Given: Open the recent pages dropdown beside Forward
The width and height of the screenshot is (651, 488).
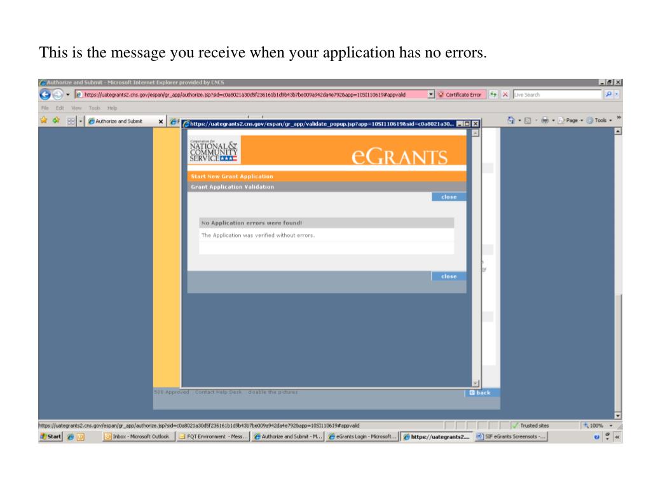Looking at the screenshot, I should [x=67, y=95].
